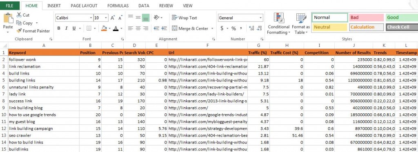Switch to the FORMULAS tab
The image size is (418, 152).
click(x=118, y=6)
